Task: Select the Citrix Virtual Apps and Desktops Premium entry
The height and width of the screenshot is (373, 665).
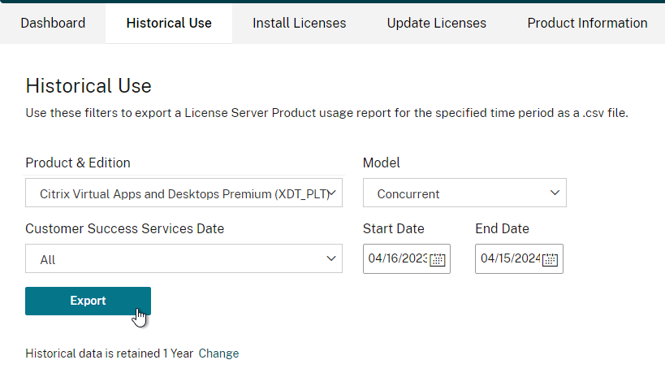Action: coord(184,194)
